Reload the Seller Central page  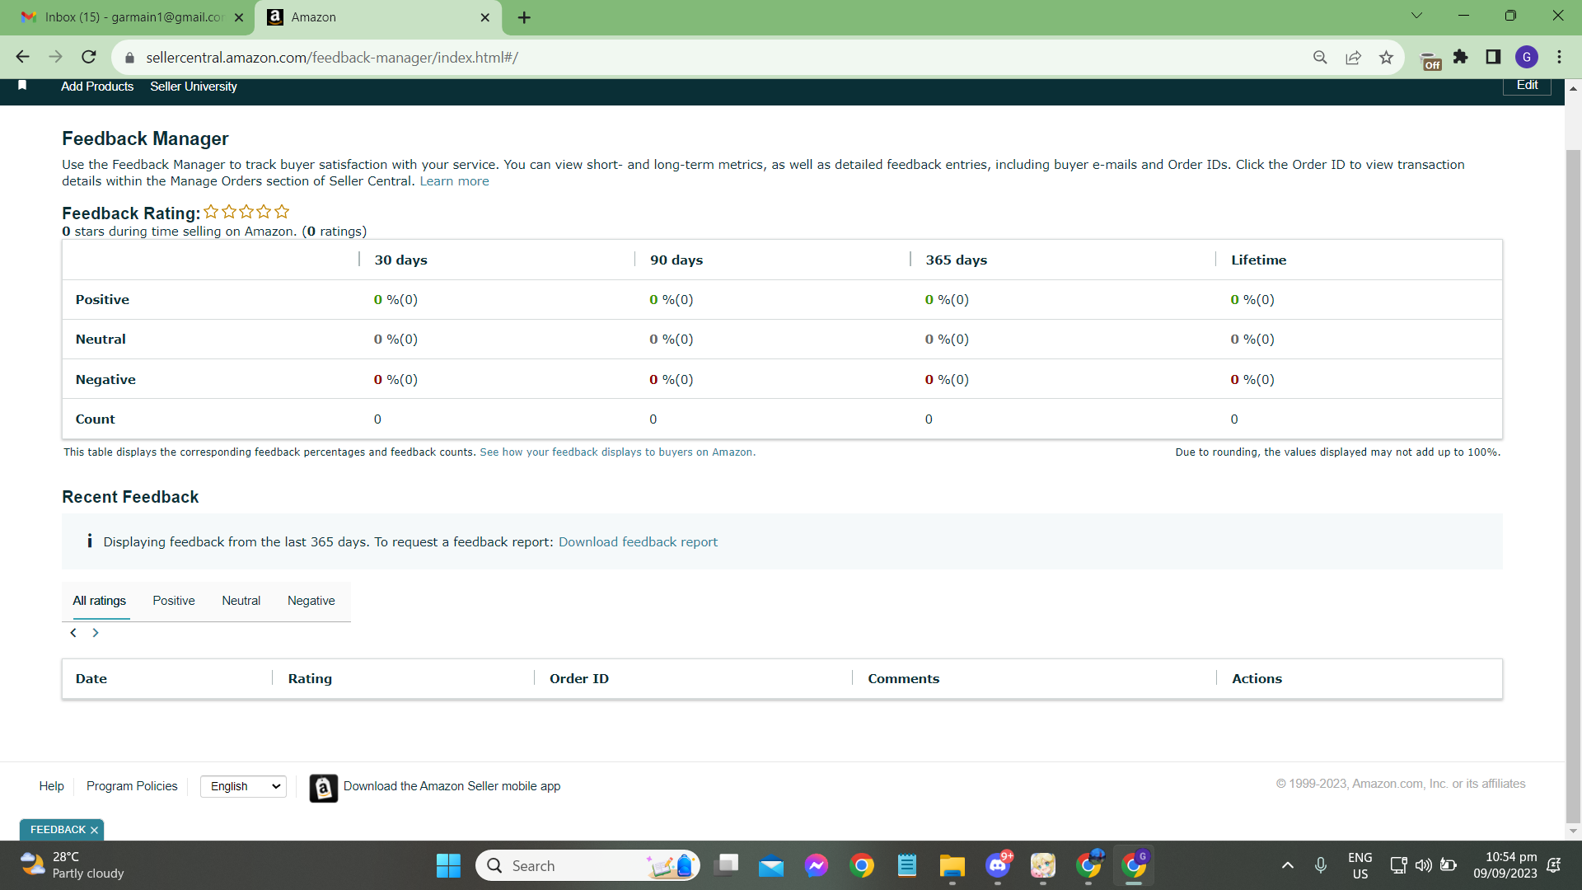(x=89, y=57)
